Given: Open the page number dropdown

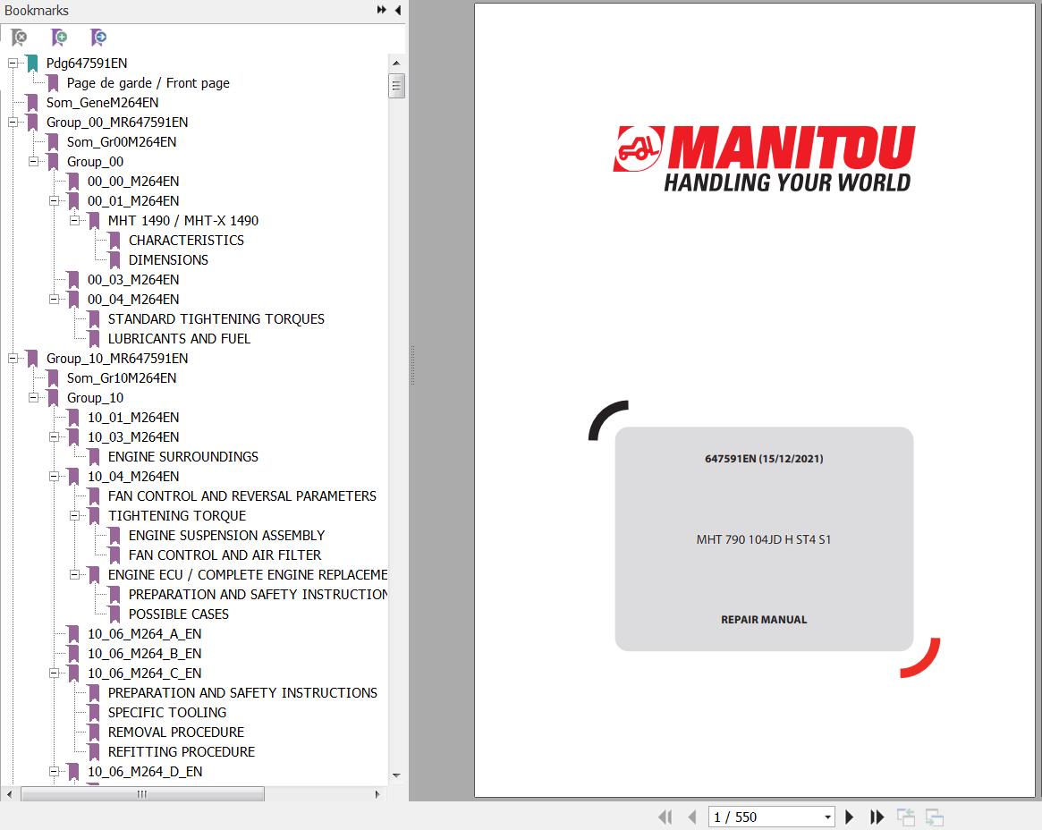Looking at the screenshot, I should [827, 817].
